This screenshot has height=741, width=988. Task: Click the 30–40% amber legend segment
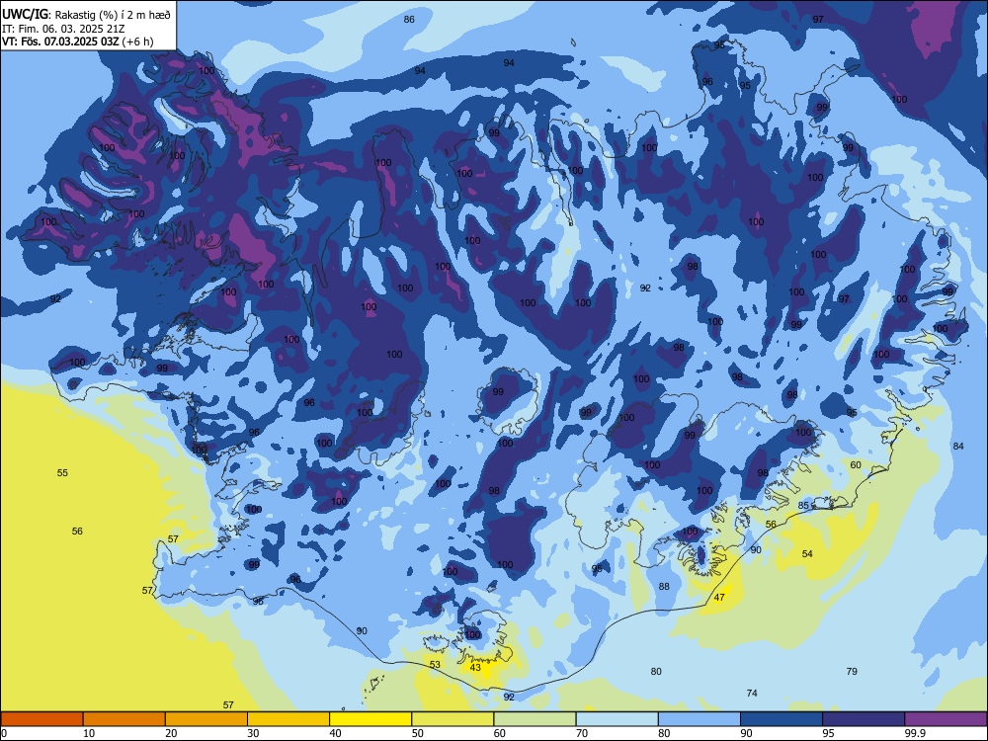click(x=288, y=719)
